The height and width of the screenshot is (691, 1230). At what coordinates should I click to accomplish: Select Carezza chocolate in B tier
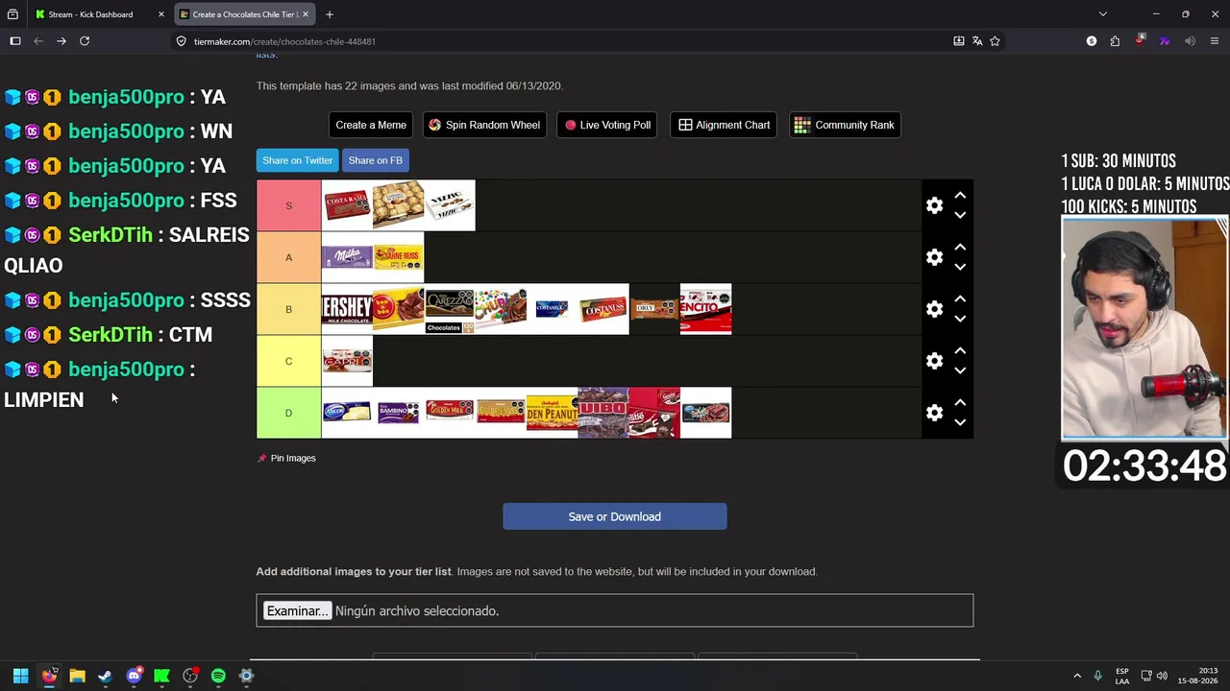tap(450, 309)
